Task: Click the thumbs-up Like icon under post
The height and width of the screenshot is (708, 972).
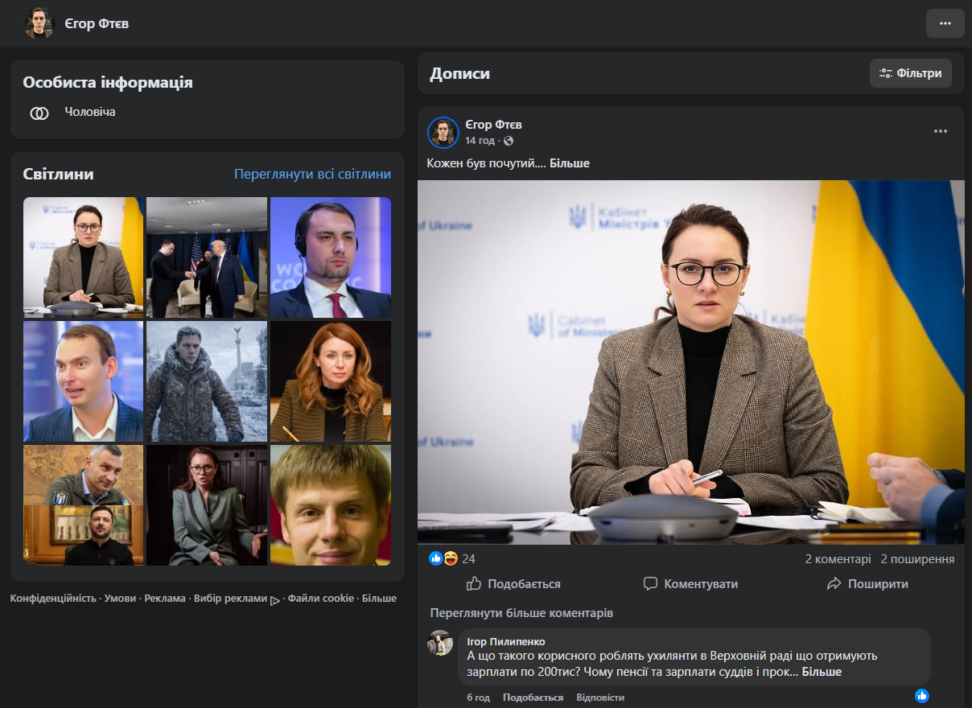Action: [x=474, y=584]
